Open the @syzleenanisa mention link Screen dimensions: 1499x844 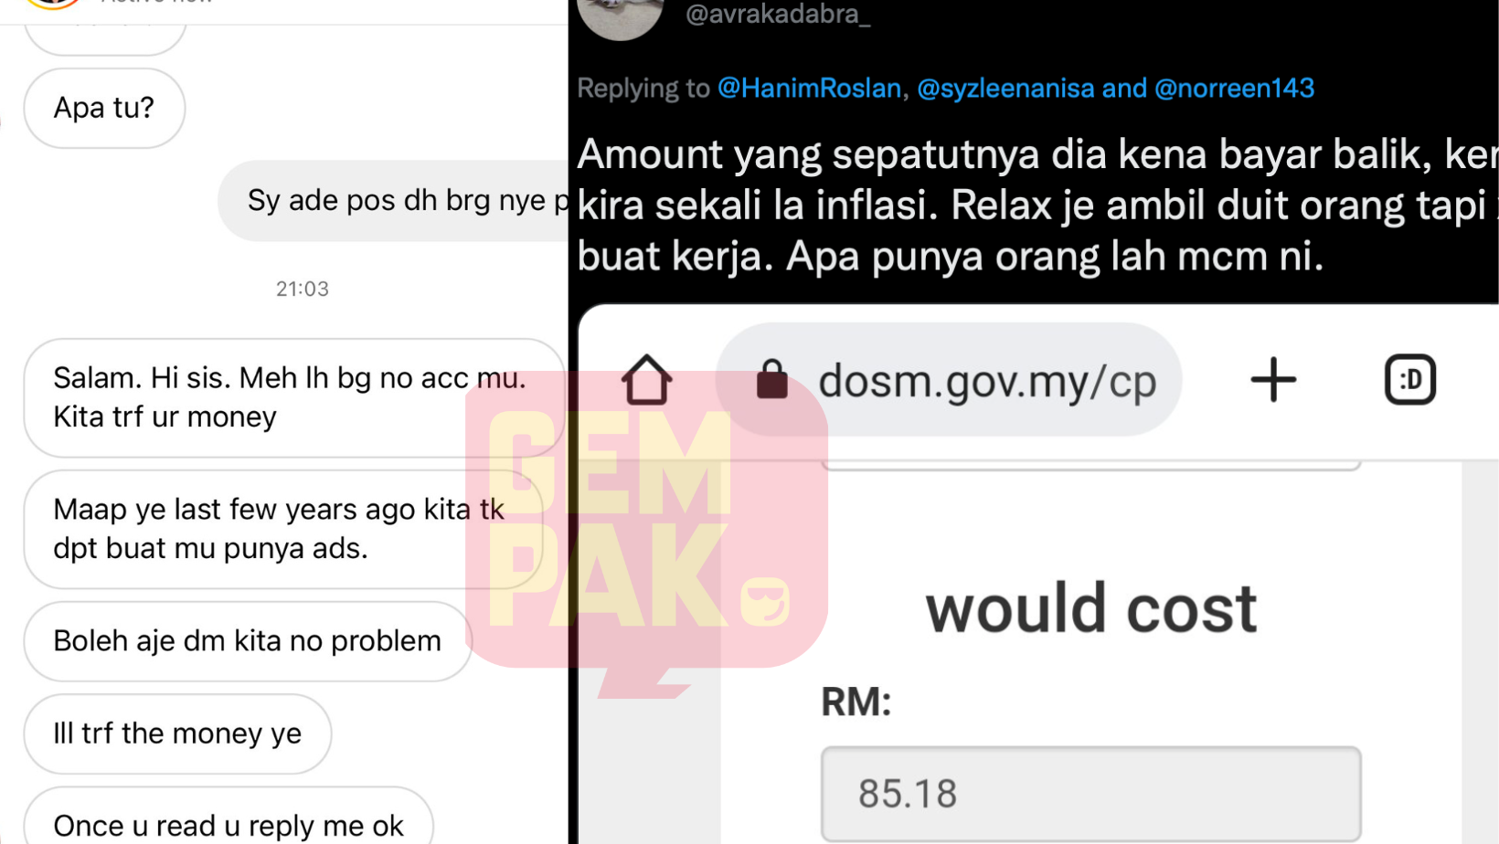(x=1005, y=88)
